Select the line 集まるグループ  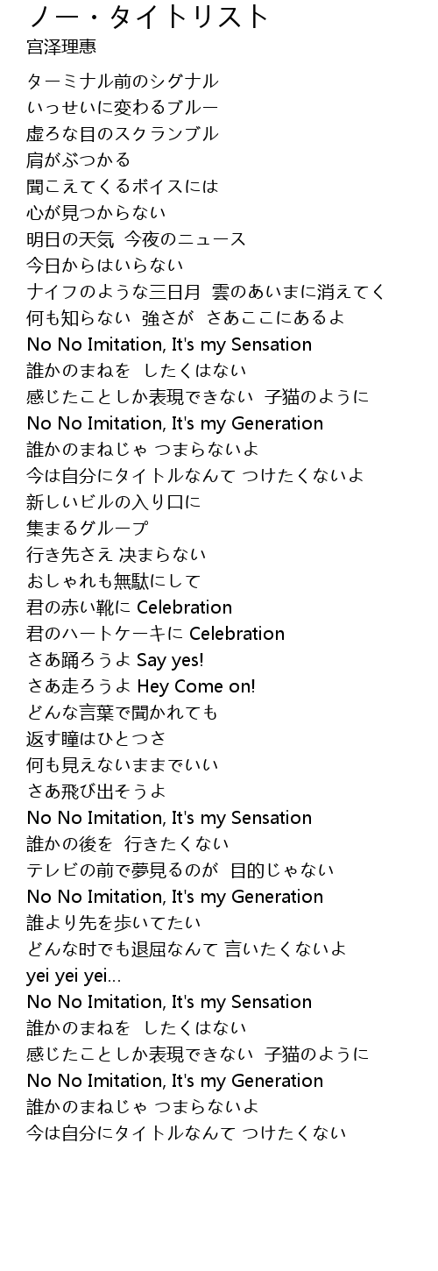point(88,529)
